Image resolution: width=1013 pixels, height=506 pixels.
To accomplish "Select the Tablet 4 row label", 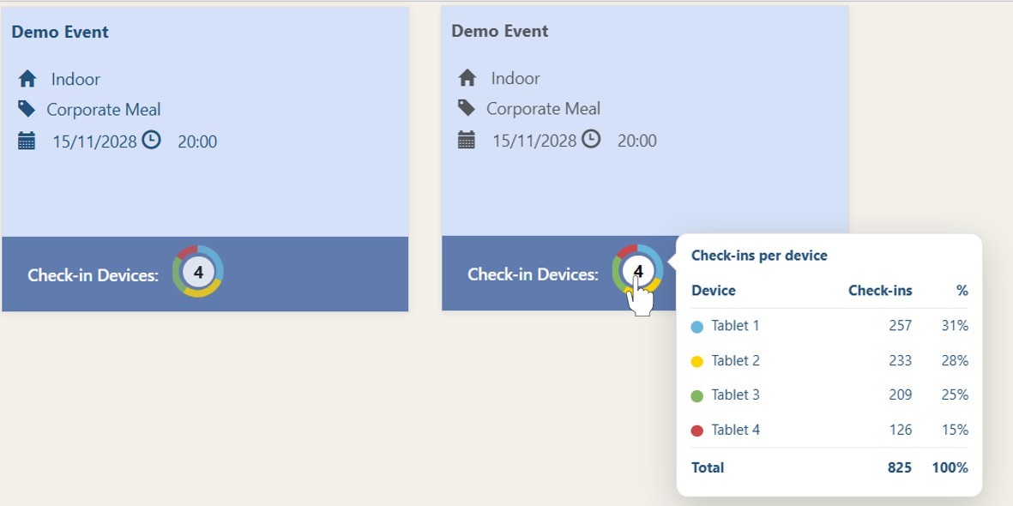I will tap(735, 430).
